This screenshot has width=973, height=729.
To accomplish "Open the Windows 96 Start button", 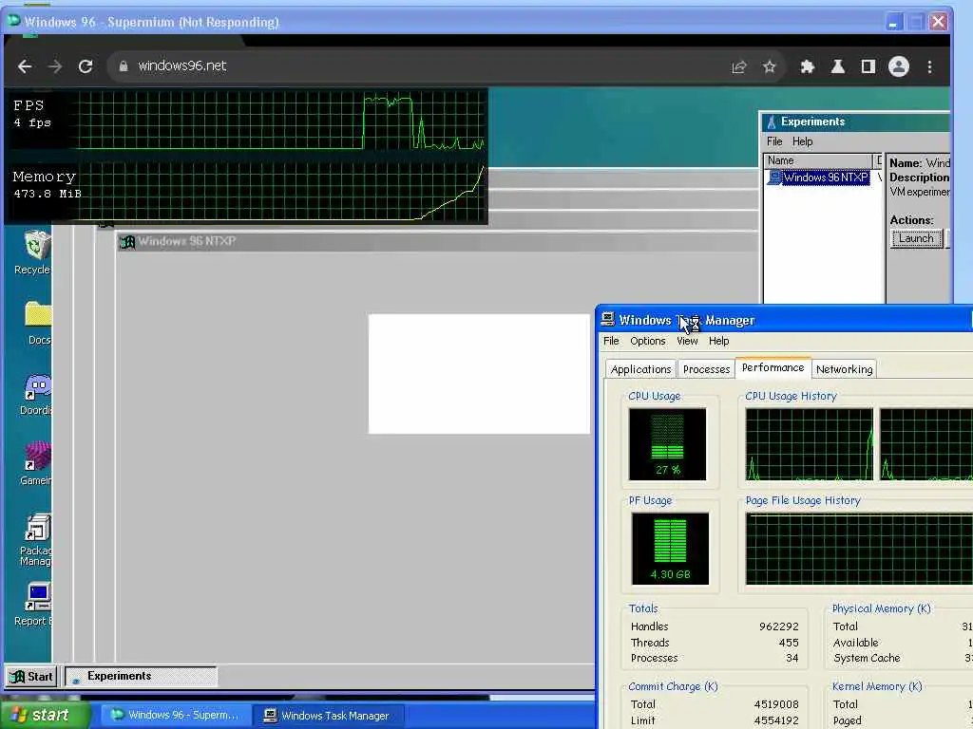I will point(31,676).
